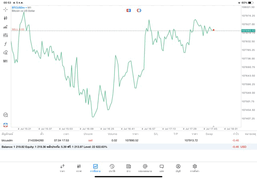Open the chart trade panel toggle icon
257x179 pixels.
pos(128,10)
